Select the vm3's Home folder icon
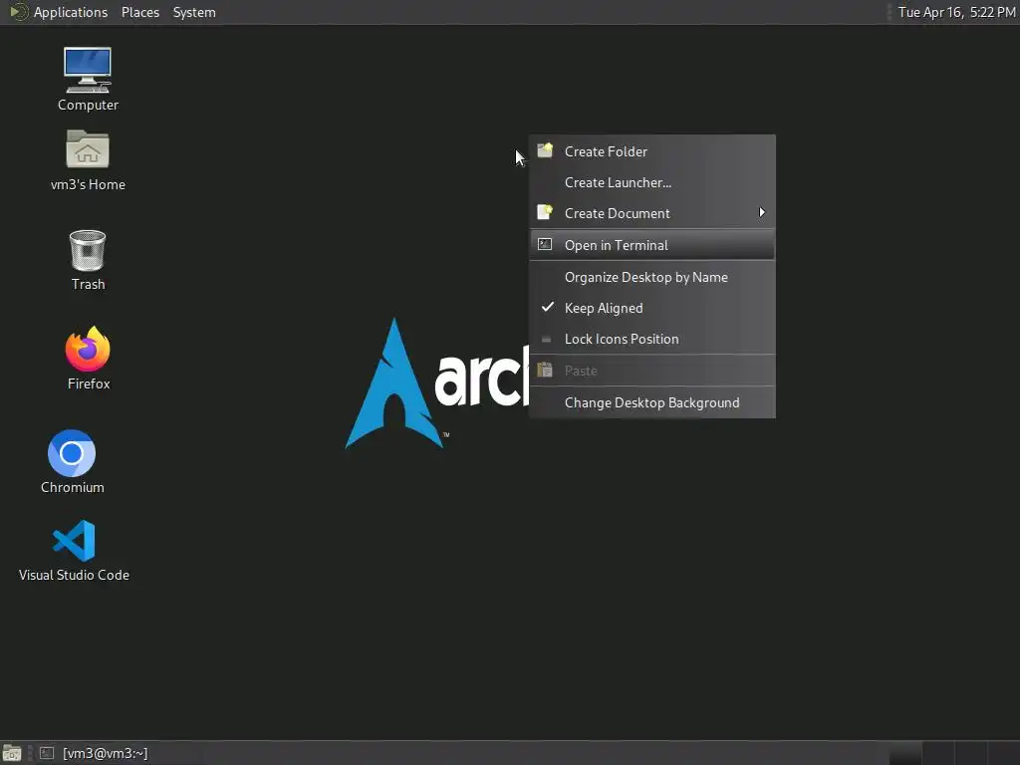Viewport: 1020px width, 765px height. pos(88,160)
